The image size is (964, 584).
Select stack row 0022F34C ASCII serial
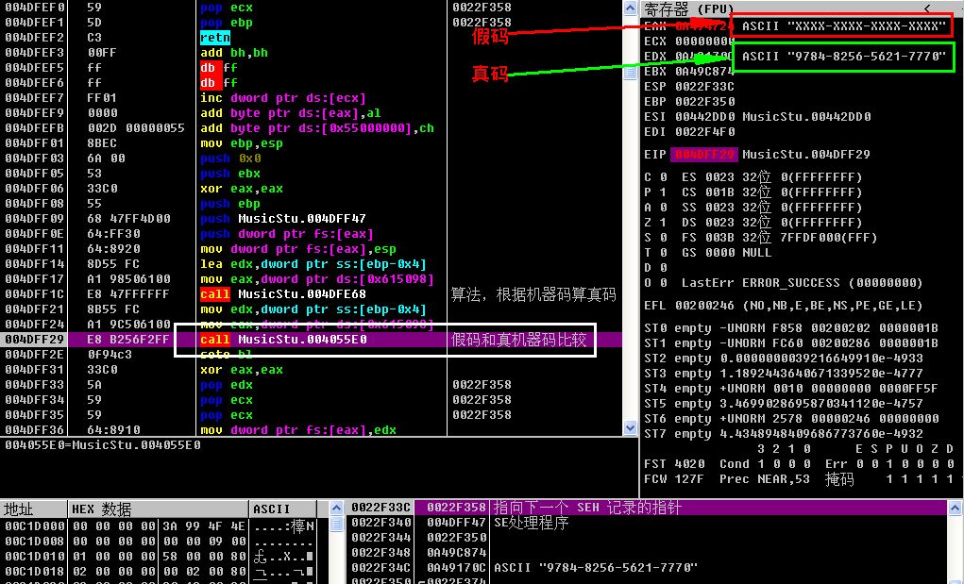pyautogui.click(x=648, y=567)
